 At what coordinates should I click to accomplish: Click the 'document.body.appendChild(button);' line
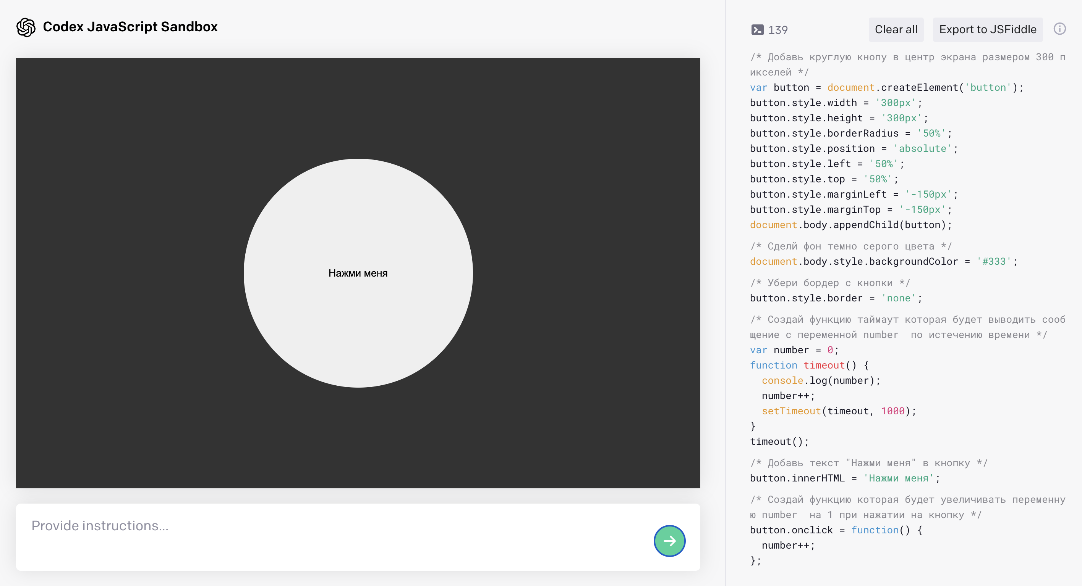(851, 225)
